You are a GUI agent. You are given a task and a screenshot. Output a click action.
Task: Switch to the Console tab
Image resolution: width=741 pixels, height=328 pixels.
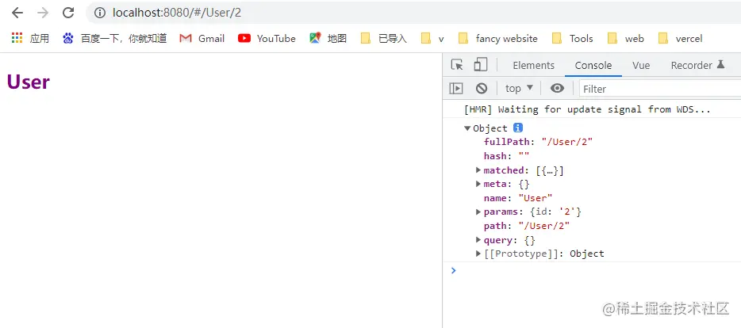coord(593,65)
